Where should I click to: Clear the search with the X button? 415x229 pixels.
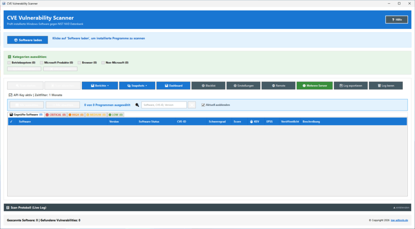coord(192,105)
